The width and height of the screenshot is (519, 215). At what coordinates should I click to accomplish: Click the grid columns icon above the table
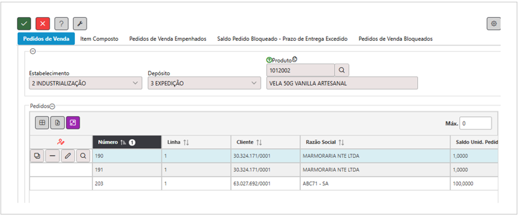coord(42,123)
